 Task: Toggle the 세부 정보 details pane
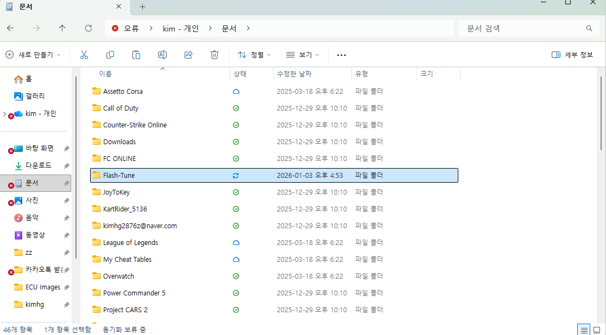572,55
